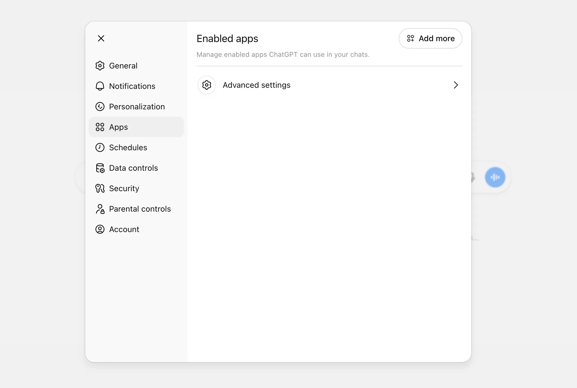Screen dimensions: 577x388
Task: Click the Security keys icon
Action: point(100,188)
